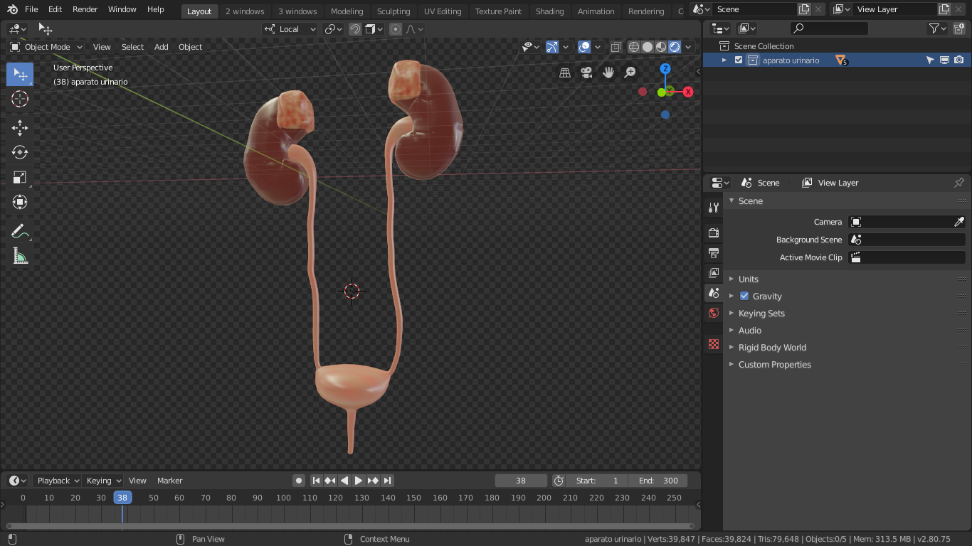Image resolution: width=972 pixels, height=546 pixels.
Task: Open the Render properties tab in the Properties editor
Action: pyautogui.click(x=713, y=232)
